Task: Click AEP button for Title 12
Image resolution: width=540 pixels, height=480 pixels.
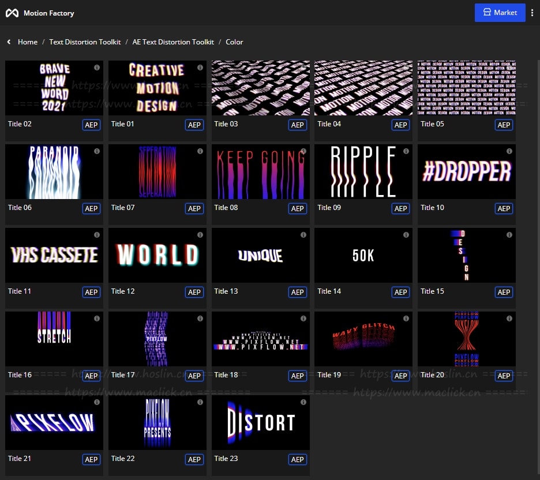Action: click(x=194, y=292)
